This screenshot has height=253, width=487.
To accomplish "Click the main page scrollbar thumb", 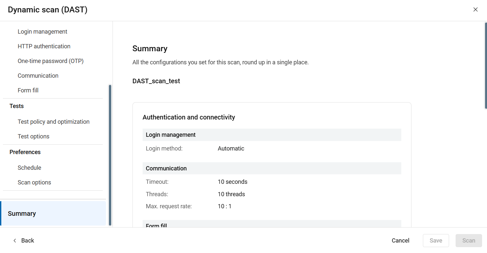I will pyautogui.click(x=486, y=65).
